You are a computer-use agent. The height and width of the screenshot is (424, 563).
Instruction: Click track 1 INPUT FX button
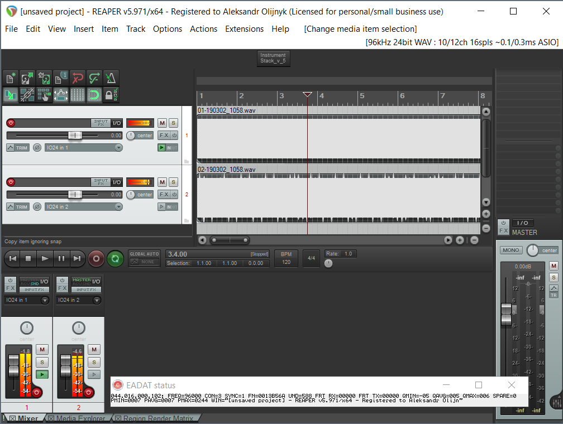(101, 123)
